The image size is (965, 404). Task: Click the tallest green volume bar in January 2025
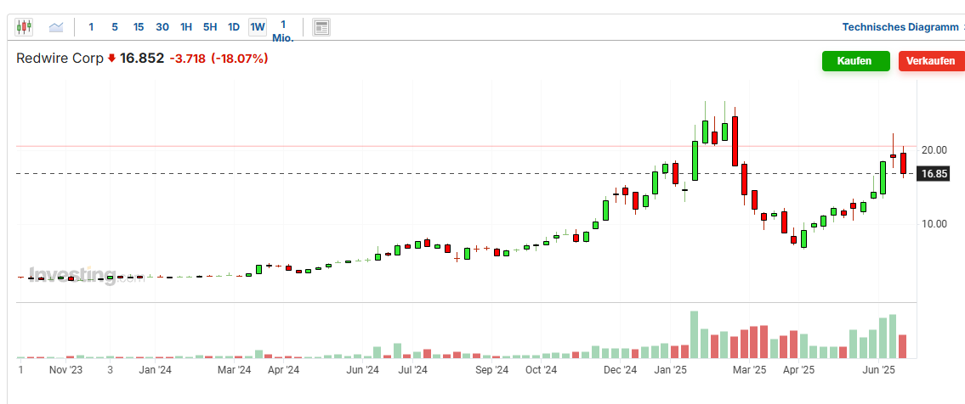pyautogui.click(x=695, y=334)
